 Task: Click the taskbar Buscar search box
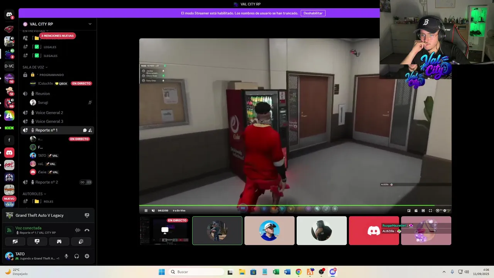pyautogui.click(x=196, y=272)
